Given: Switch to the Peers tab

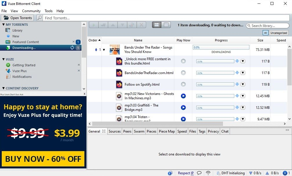Looking at the screenshot, I should pyautogui.click(x=127, y=131).
